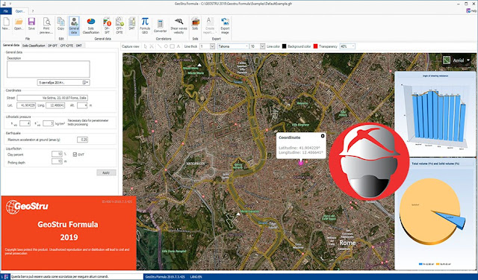Open Soils Classification from the ribbon

[x=91, y=25]
